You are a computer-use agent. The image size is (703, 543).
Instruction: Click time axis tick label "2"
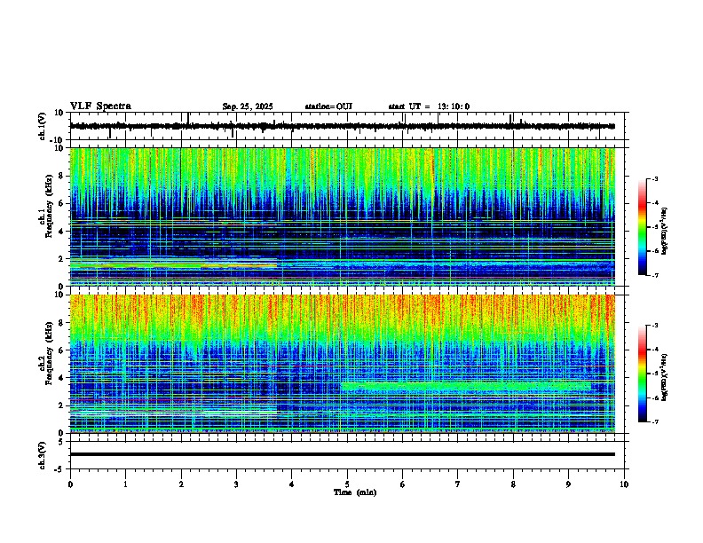pos(181,484)
